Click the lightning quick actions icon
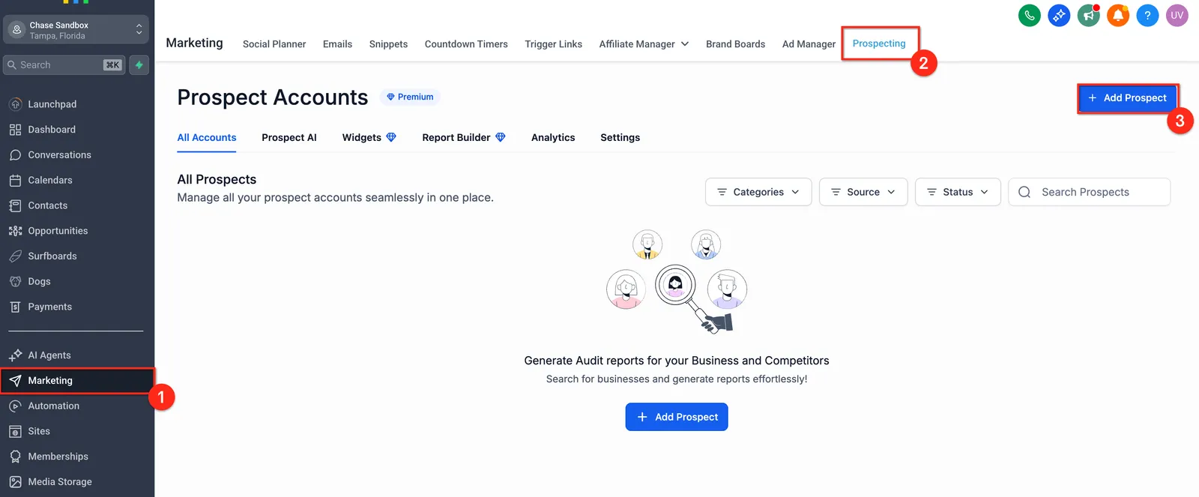1199x497 pixels. 139,65
